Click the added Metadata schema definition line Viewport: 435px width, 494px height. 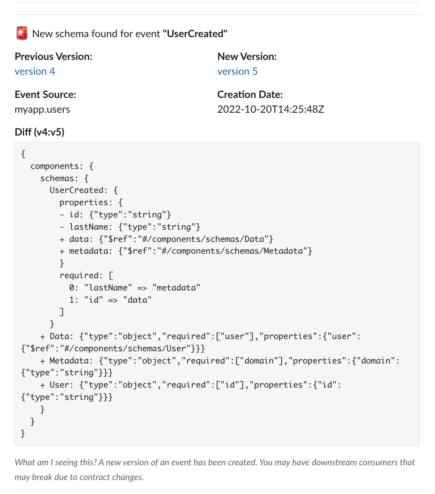tap(210, 367)
